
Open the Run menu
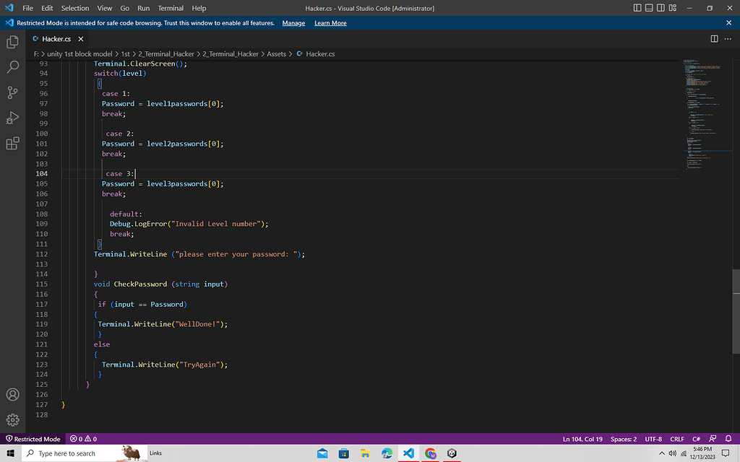[144, 8]
